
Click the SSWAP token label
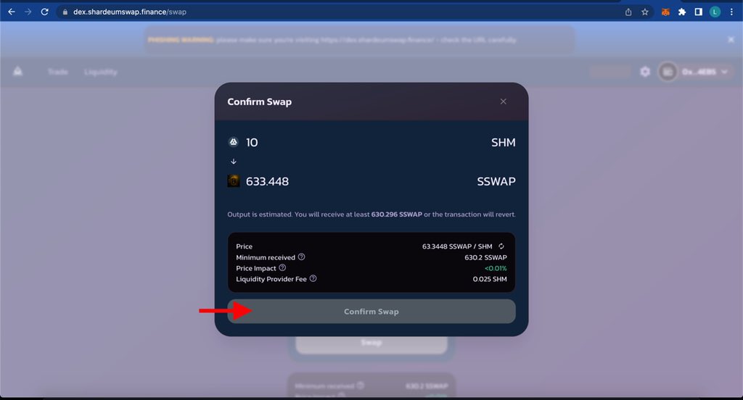point(496,181)
